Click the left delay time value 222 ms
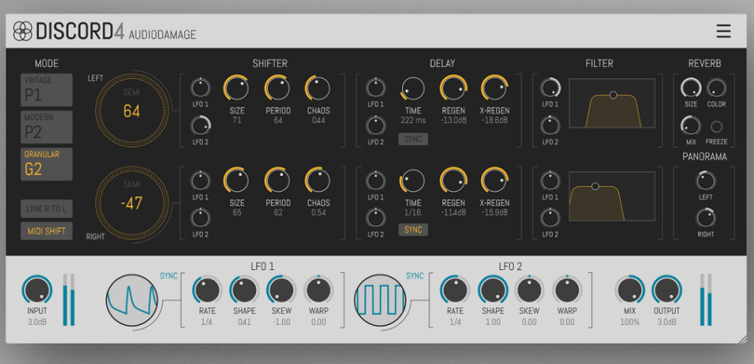This screenshot has width=754, height=364. pyautogui.click(x=413, y=120)
